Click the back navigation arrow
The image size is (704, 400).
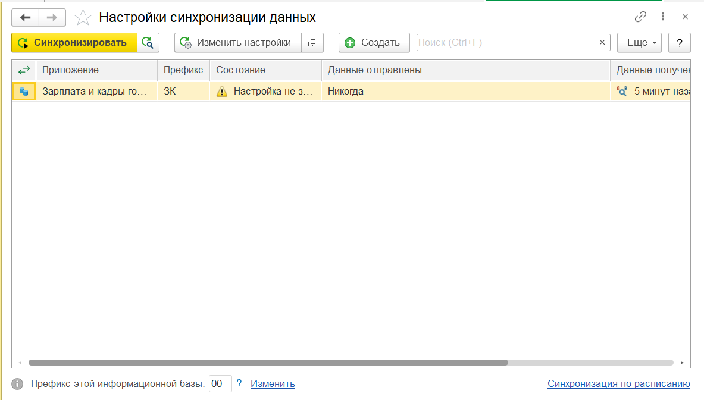click(x=25, y=17)
